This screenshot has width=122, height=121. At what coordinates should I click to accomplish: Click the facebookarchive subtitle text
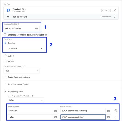pos(19,11)
